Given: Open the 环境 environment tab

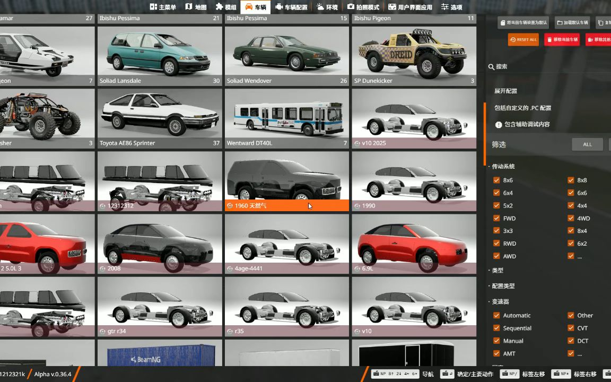Looking at the screenshot, I should tap(327, 6).
